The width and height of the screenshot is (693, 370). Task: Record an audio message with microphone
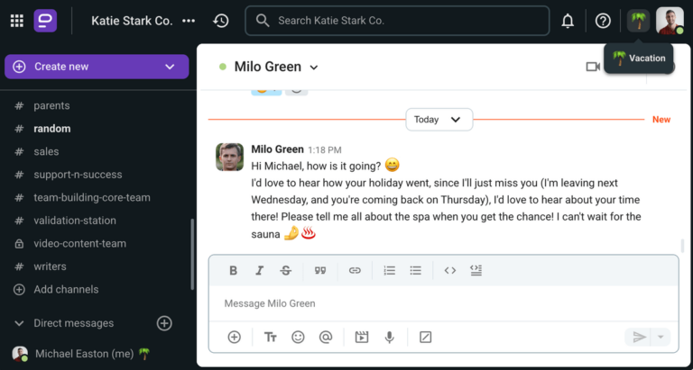[390, 338]
